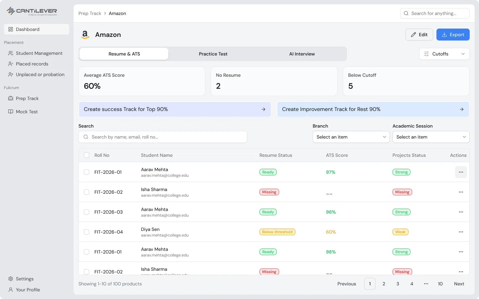Click the Placed records user-check icon

(11, 64)
